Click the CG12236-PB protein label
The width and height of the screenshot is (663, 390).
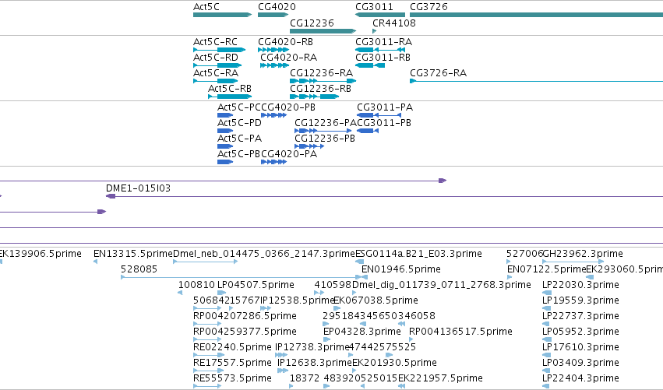click(325, 139)
